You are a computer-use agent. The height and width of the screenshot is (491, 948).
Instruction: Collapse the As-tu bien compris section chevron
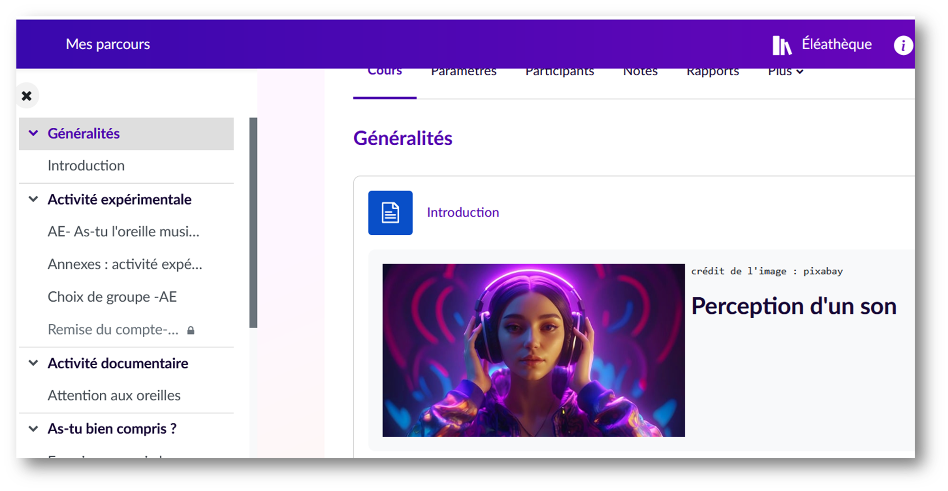pos(33,429)
